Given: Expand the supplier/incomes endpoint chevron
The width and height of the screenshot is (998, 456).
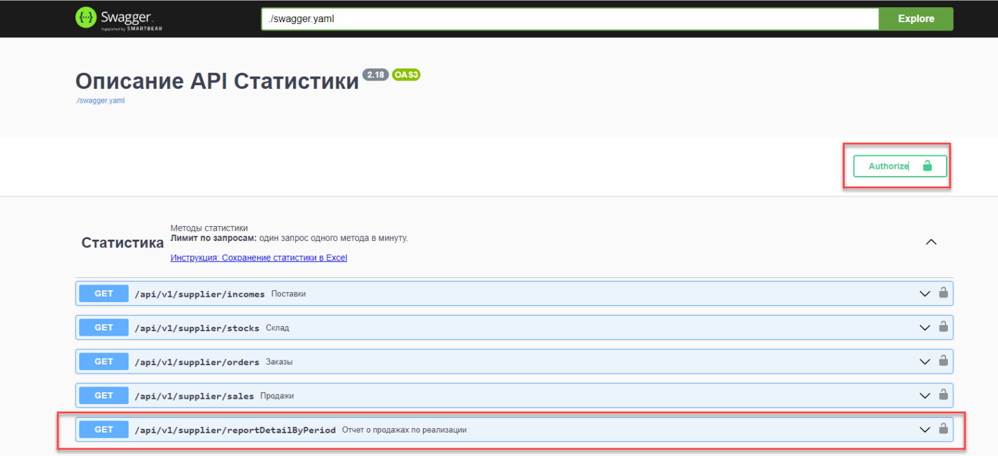Looking at the screenshot, I should (925, 294).
